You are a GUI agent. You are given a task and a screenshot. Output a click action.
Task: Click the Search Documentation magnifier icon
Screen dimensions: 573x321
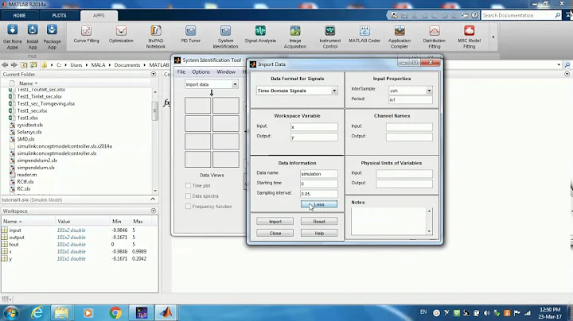coord(557,15)
